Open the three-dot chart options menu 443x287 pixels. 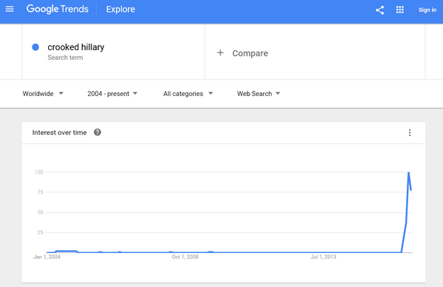(x=410, y=133)
